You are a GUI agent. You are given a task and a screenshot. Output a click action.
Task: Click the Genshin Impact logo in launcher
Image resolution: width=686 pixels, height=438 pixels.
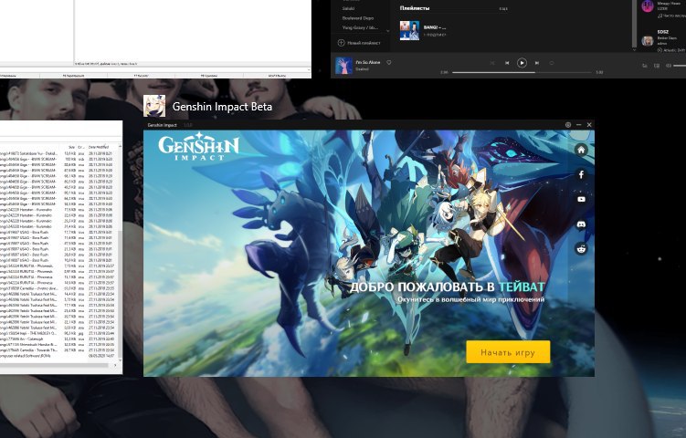[x=198, y=147]
